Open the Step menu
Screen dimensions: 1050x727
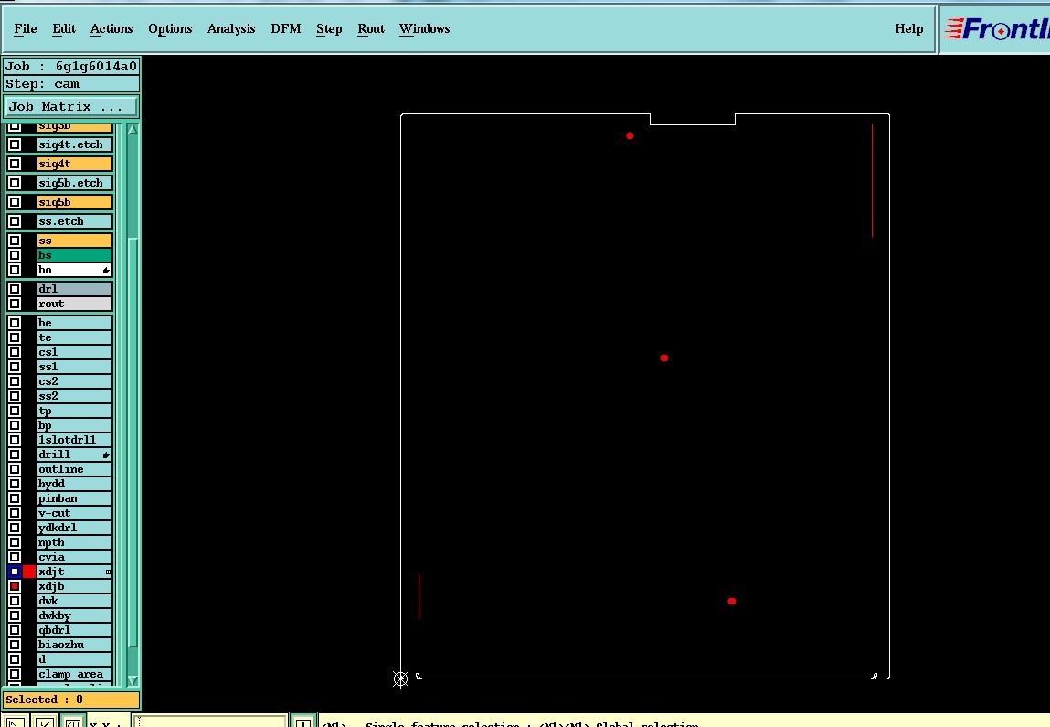329,29
